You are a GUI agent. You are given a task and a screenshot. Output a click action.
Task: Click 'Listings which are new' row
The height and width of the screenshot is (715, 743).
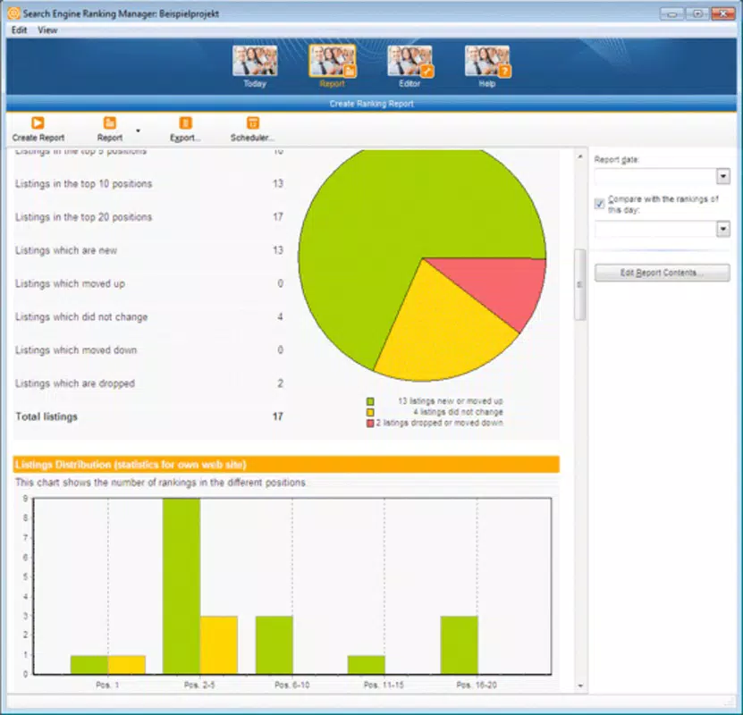click(149, 250)
